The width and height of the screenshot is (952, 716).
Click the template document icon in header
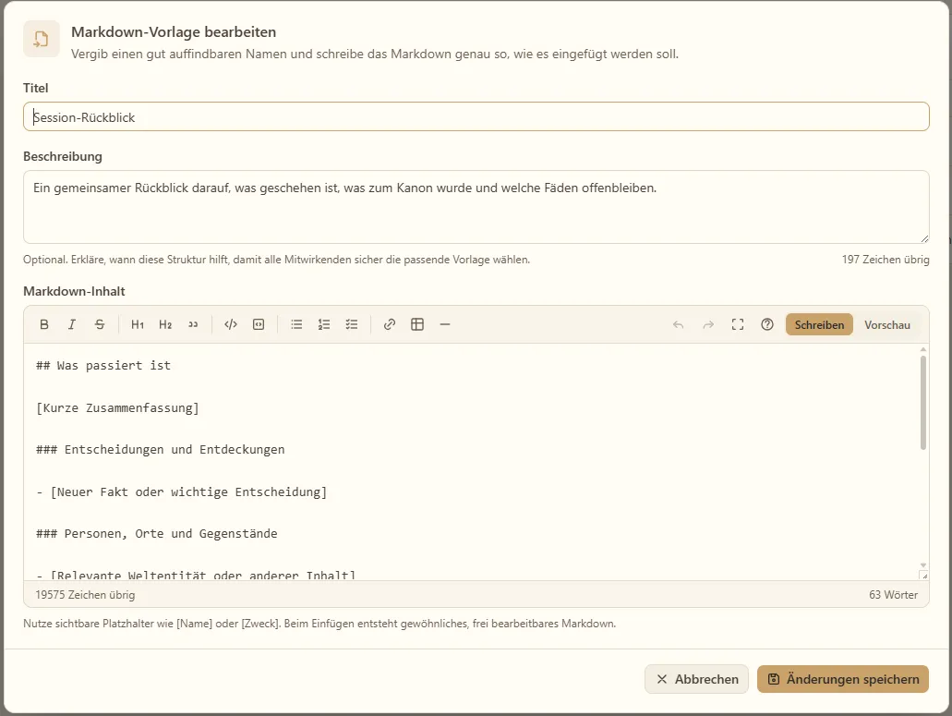[x=42, y=39]
